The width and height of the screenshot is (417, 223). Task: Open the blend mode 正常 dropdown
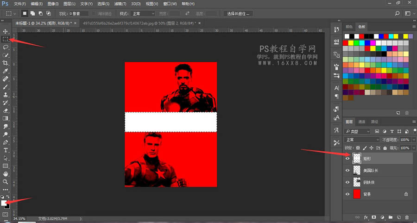click(x=362, y=140)
